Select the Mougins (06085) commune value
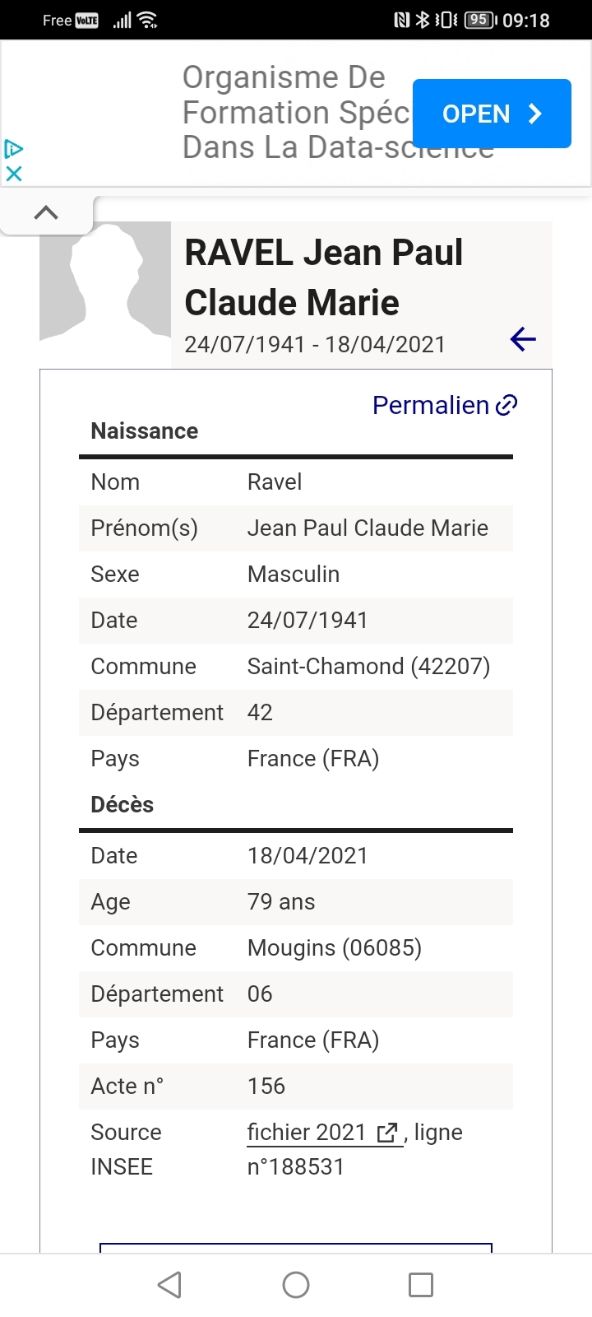 click(335, 948)
